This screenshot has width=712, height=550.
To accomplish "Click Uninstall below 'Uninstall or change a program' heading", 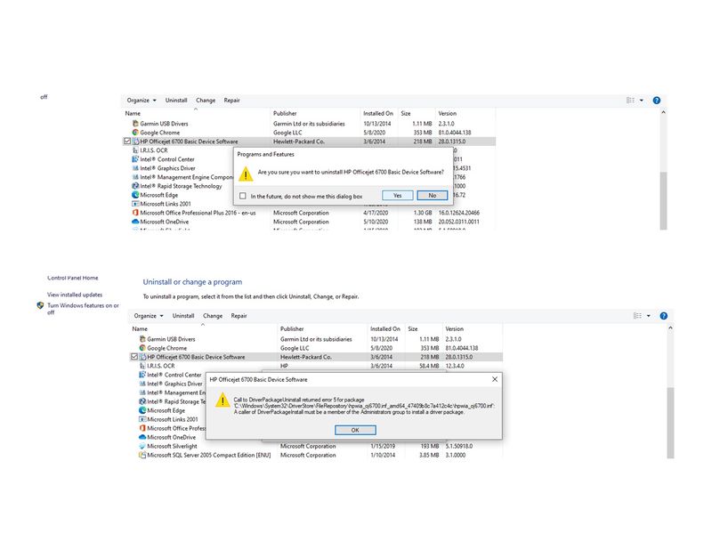I will coord(183,315).
